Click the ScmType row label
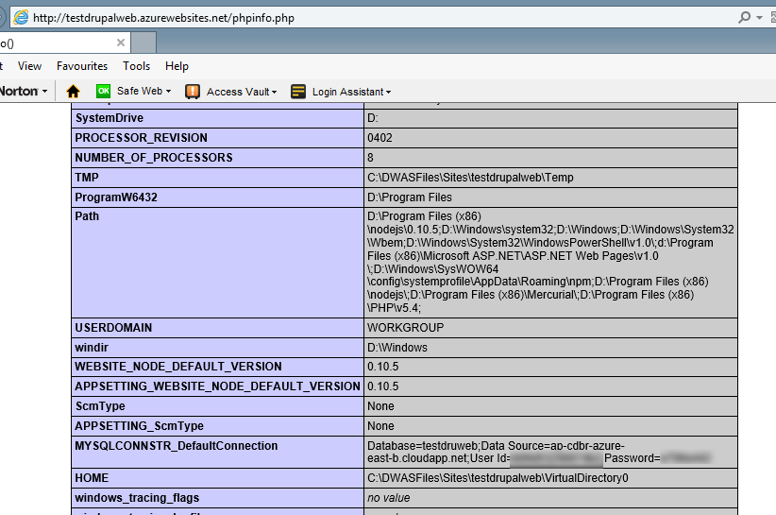The width and height of the screenshot is (776, 515). tap(100, 406)
